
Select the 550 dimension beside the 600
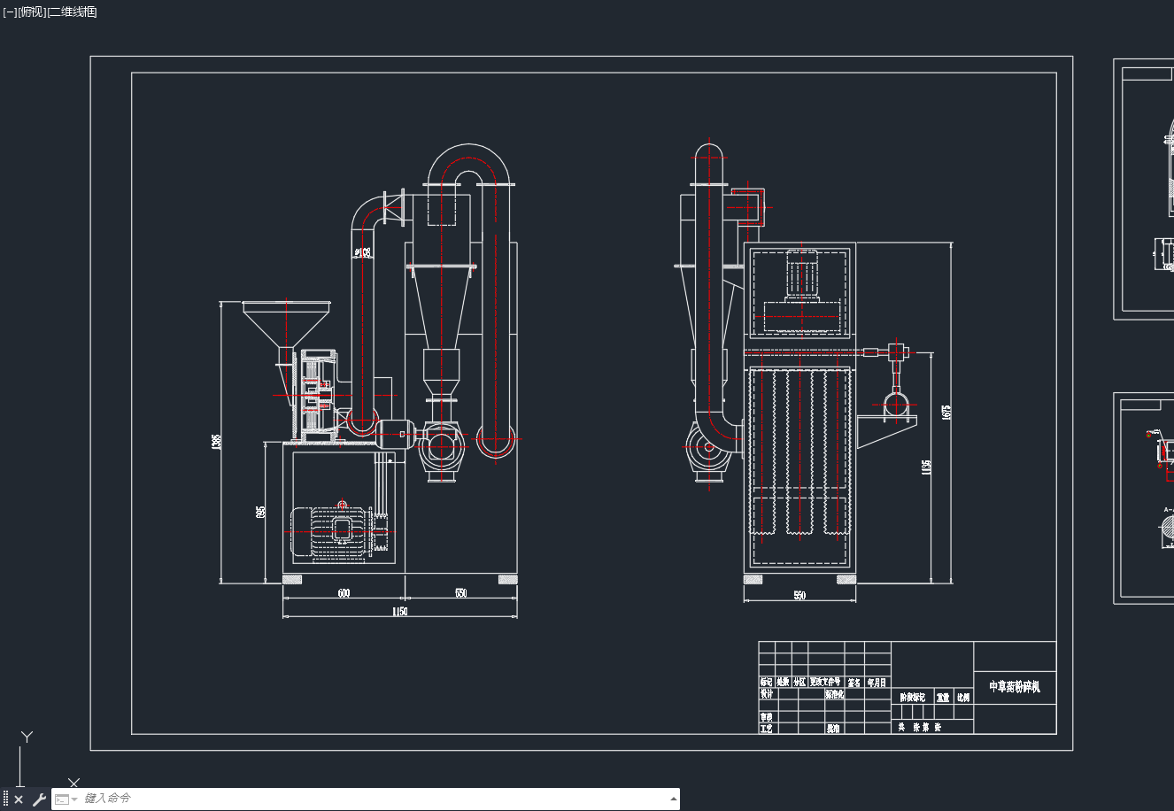[x=460, y=593]
